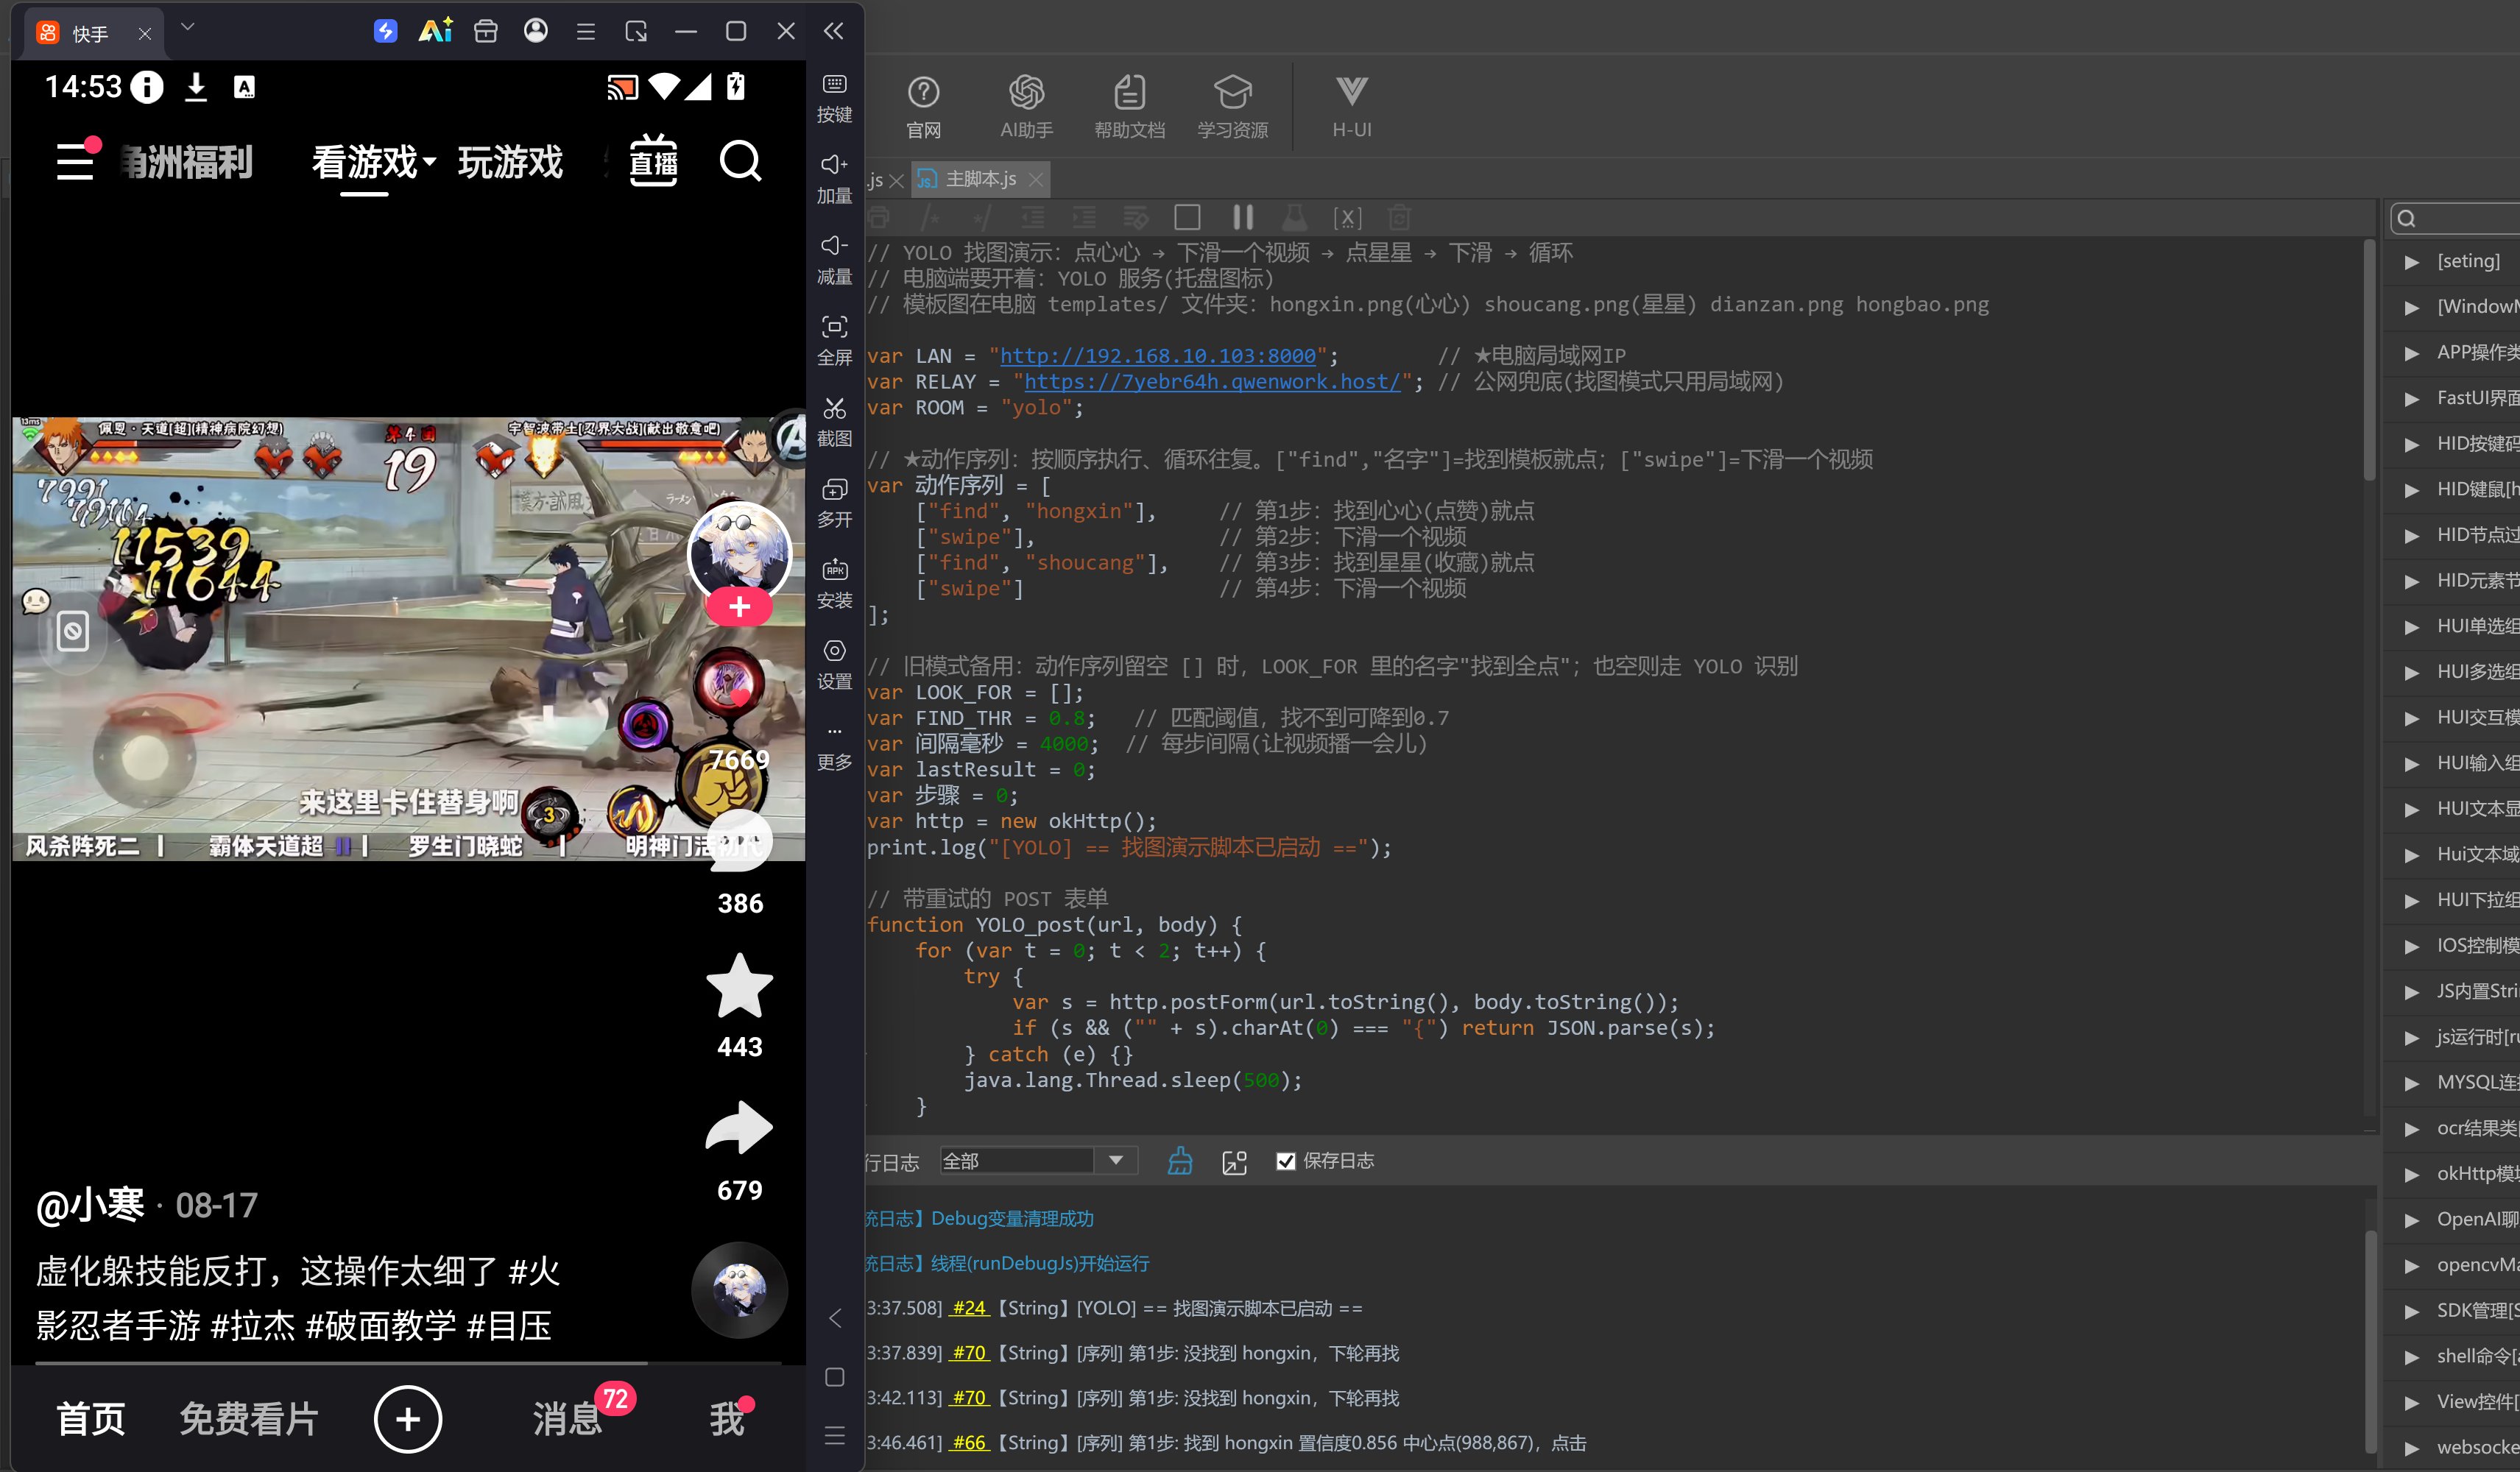The width and height of the screenshot is (2520, 1472).
Task: Follow author with red plus badge
Action: coord(739,606)
